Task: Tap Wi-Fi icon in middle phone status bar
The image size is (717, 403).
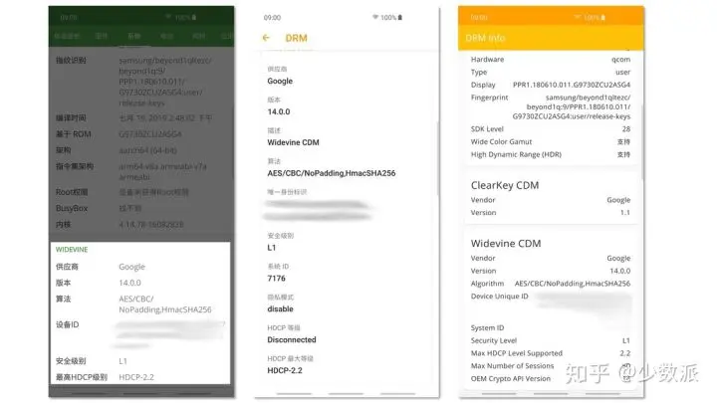Action: 375,17
